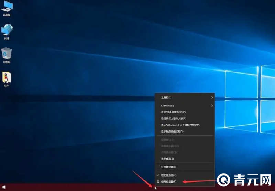Select the 软件 folder icon with penguin
The width and height of the screenshot is (275, 191).
tap(7, 79)
